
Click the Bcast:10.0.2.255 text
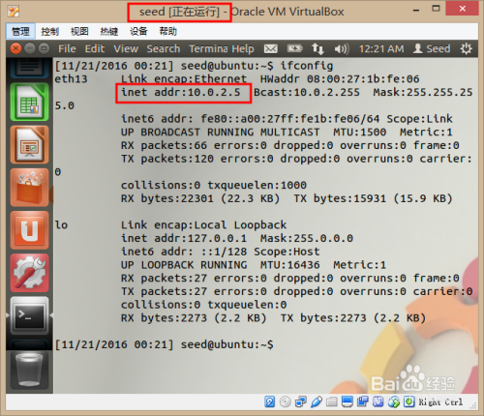tap(307, 93)
